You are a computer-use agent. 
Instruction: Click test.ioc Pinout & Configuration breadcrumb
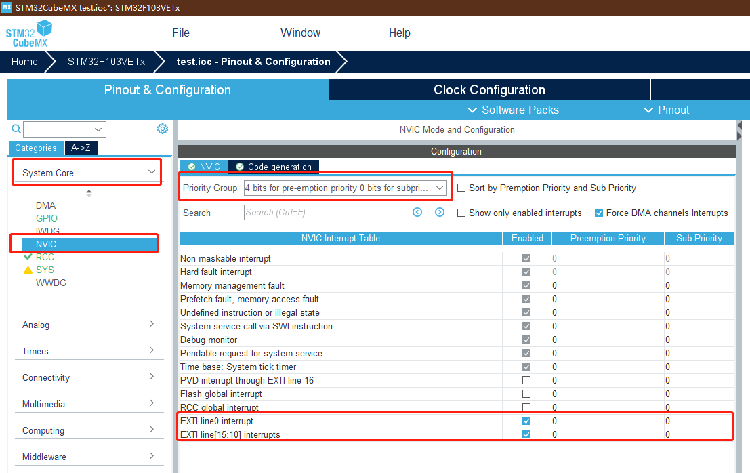pos(253,62)
